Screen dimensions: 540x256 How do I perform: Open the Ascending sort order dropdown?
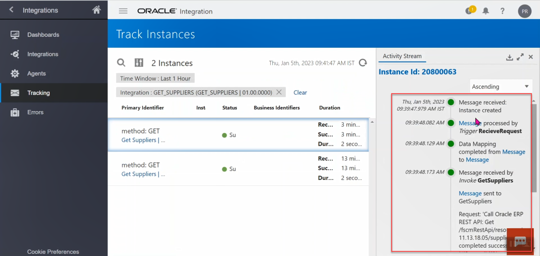point(501,86)
